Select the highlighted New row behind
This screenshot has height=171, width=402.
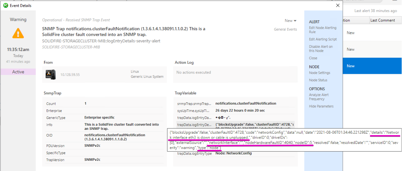372,66
